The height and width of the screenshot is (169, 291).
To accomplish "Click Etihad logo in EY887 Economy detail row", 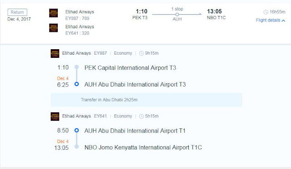I will pos(55,54).
